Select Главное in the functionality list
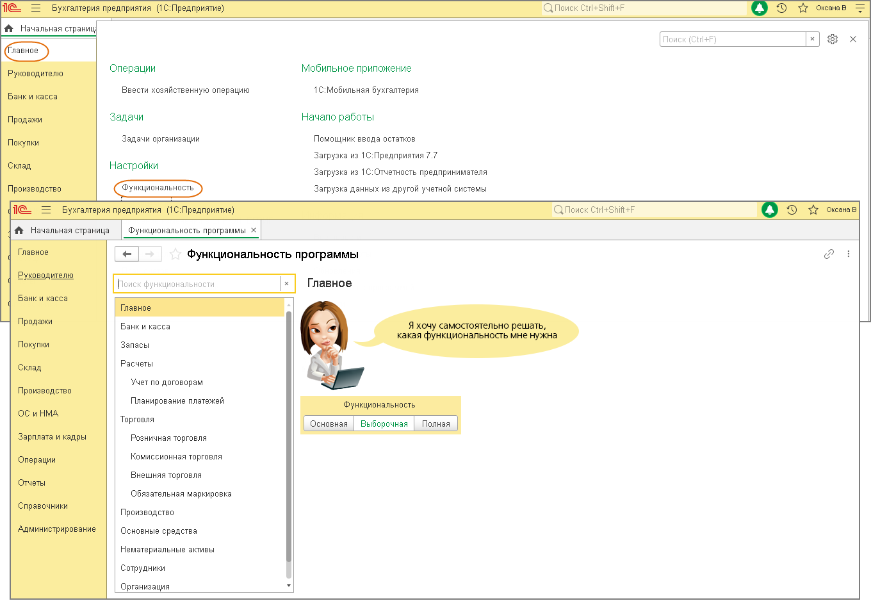This screenshot has width=871, height=601. pos(200,308)
